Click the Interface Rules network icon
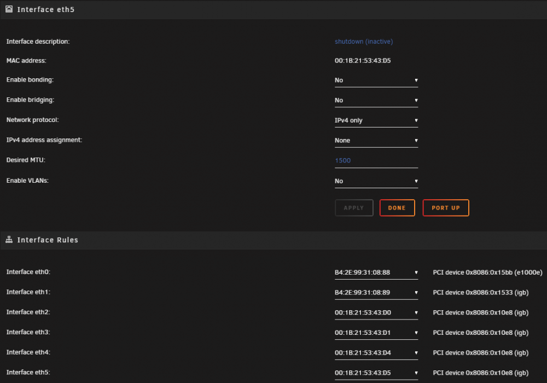547x383 pixels. tap(9, 240)
